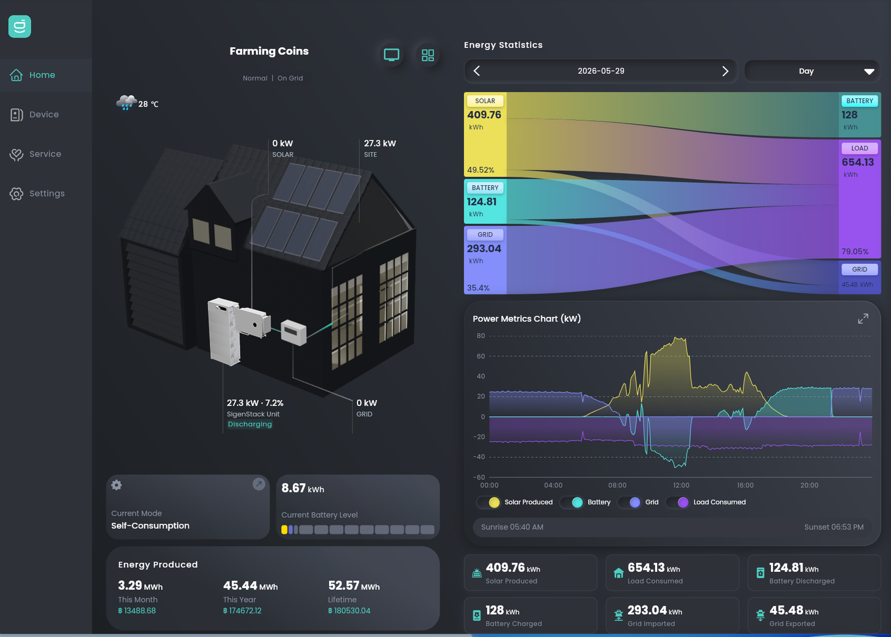Image resolution: width=891 pixels, height=637 pixels.
Task: Open the Current Mode gear settings
Action: point(116,485)
